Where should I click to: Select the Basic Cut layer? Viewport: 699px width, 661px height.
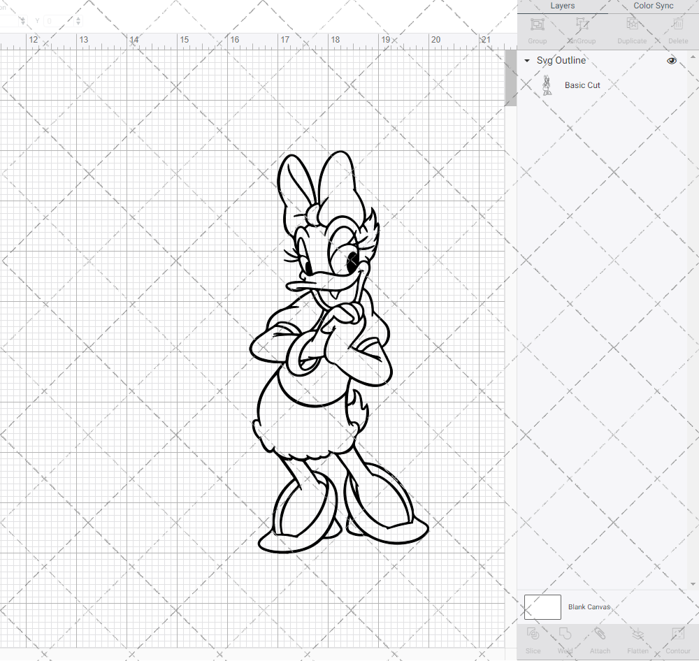pos(584,85)
